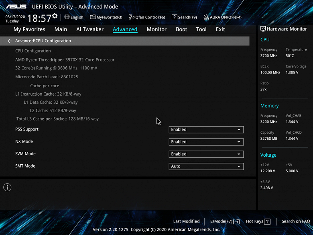The width and height of the screenshot is (313, 235).
Task: Click the 18:57 clock display
Action: pyautogui.click(x=39, y=18)
